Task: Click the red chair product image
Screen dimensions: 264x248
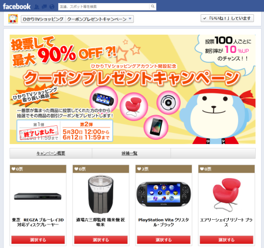Action: coord(226,195)
